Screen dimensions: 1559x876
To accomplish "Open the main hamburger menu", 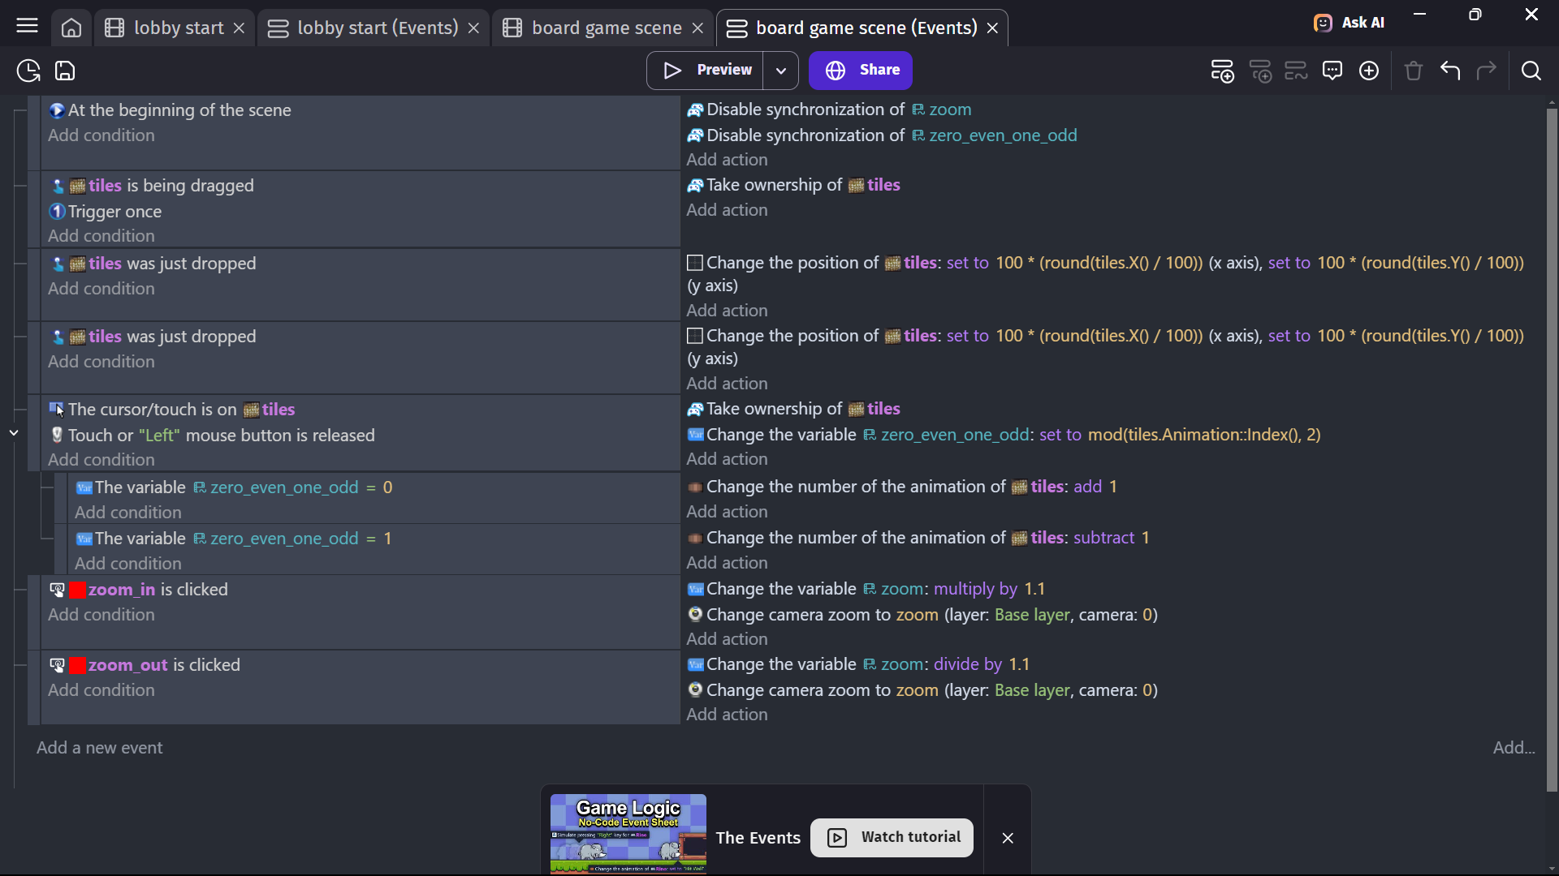I will click(x=27, y=27).
